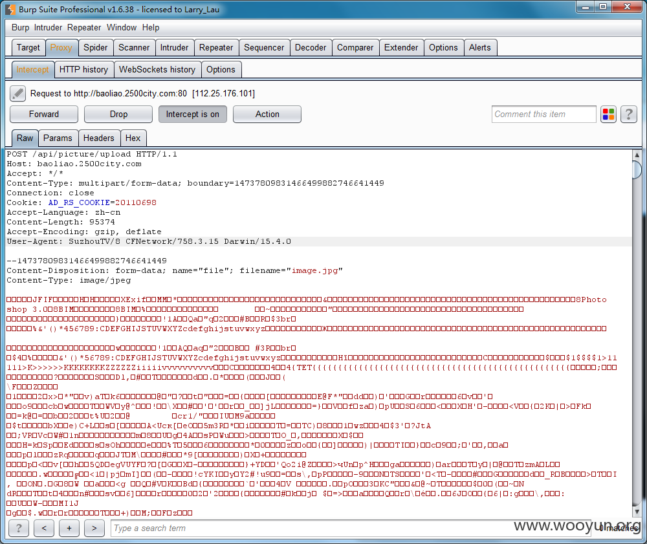The height and width of the screenshot is (544, 647).
Task: Click the Connection: close header line
Action: (50, 193)
